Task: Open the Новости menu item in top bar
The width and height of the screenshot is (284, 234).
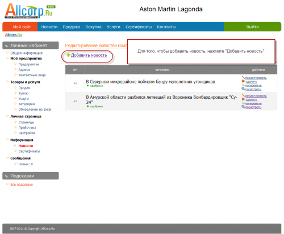Action: pos(49,27)
